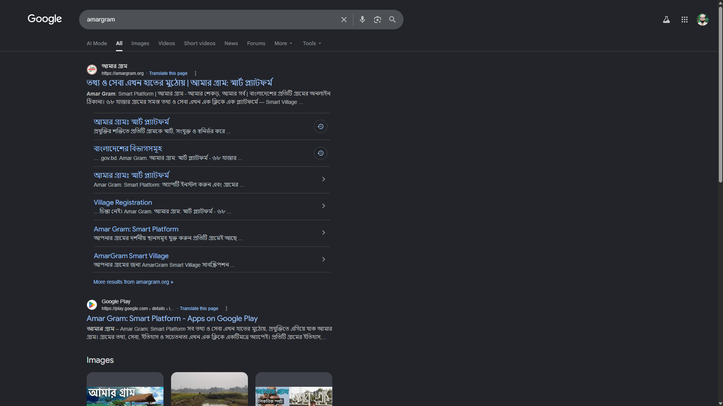Screen dimensions: 723x406
Task: Expand Amar Gram: Smart Platform sitelink chevron
Action: (x=323, y=233)
